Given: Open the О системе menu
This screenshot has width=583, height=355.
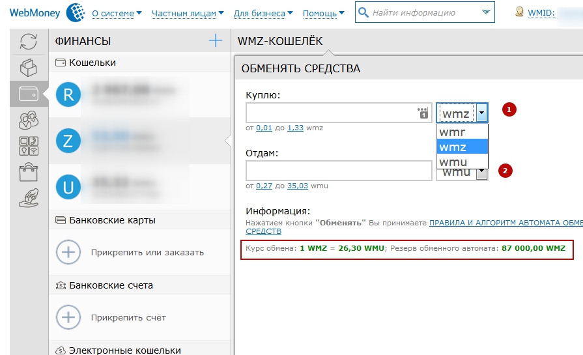Looking at the screenshot, I should coord(117,14).
